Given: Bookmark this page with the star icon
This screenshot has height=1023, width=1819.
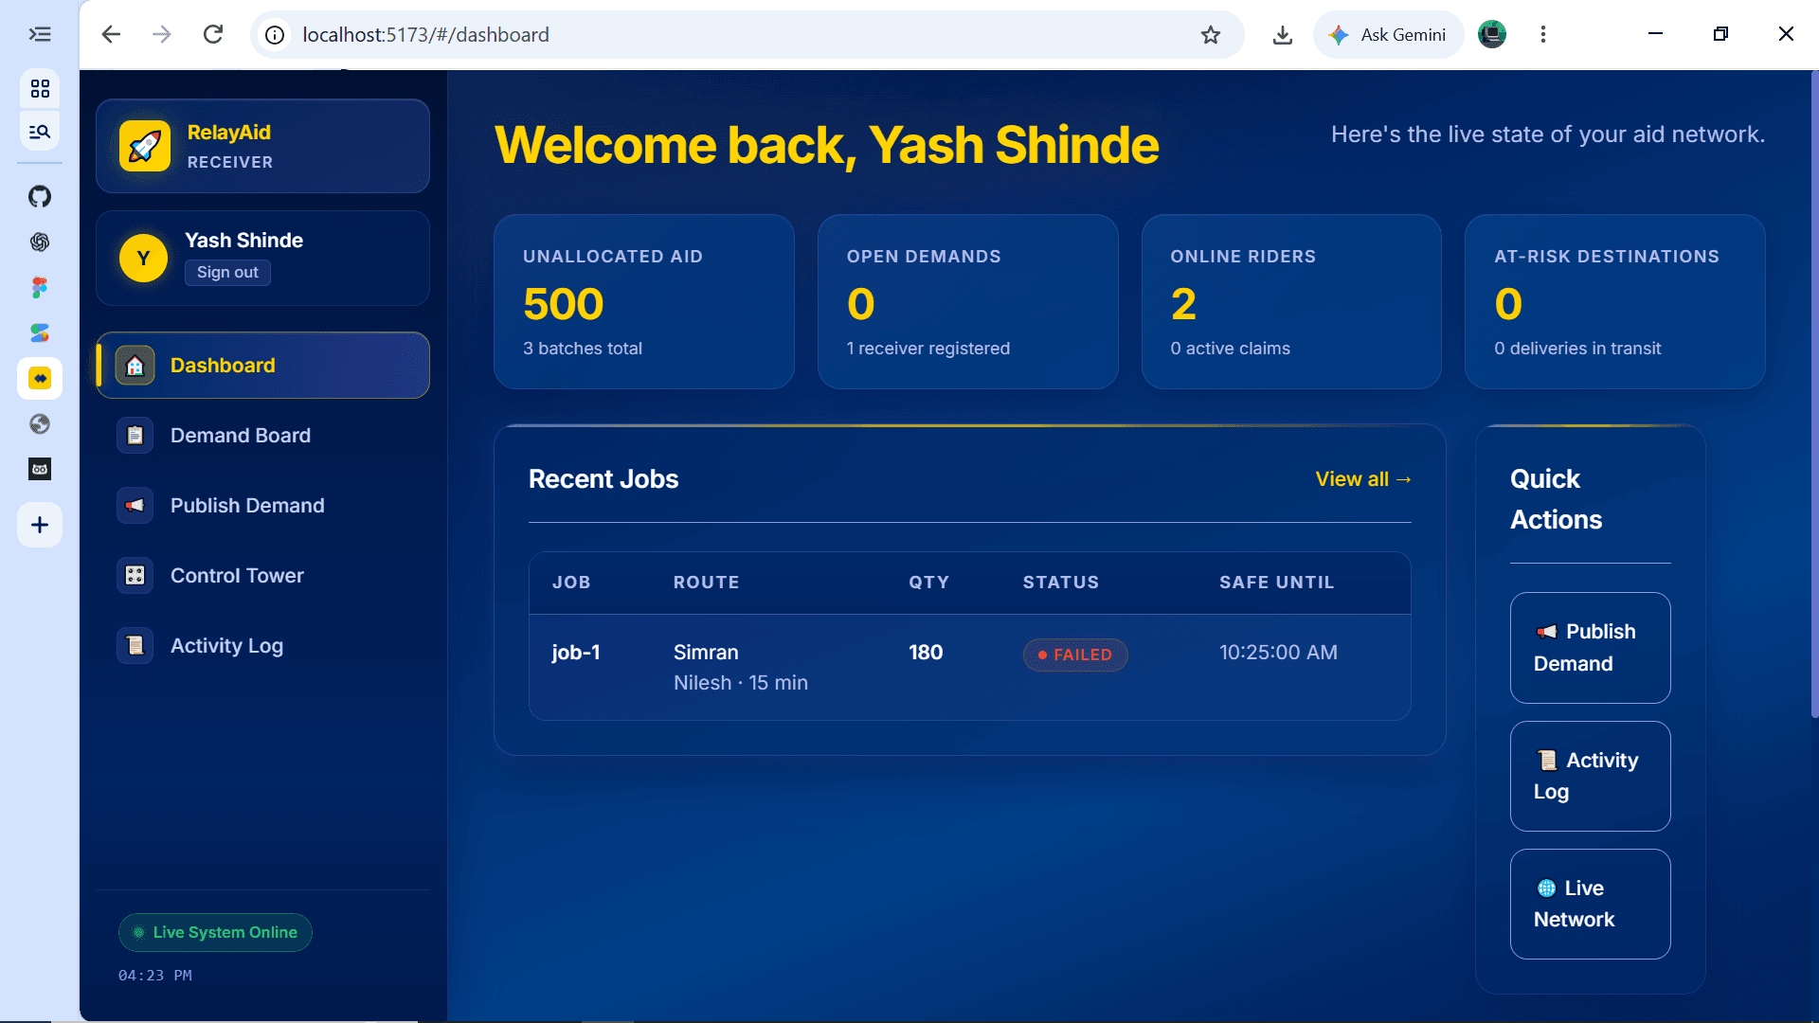Looking at the screenshot, I should pyautogui.click(x=1211, y=35).
